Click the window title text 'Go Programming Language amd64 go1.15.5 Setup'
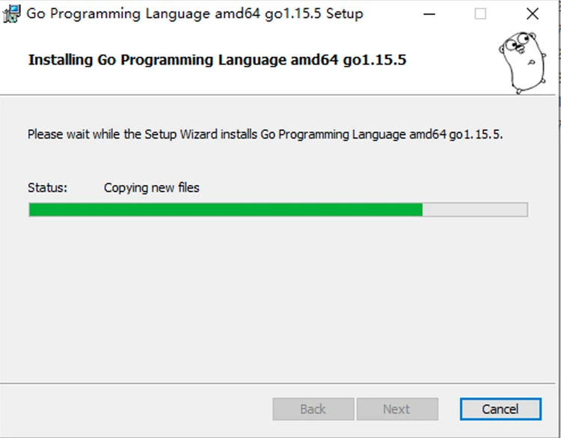Viewport: 561px width, 438px height. pos(194,14)
